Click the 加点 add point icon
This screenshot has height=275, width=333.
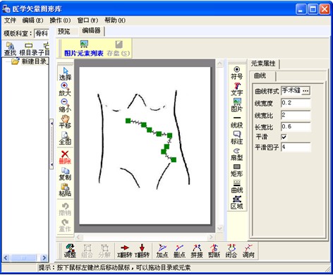tap(162, 251)
